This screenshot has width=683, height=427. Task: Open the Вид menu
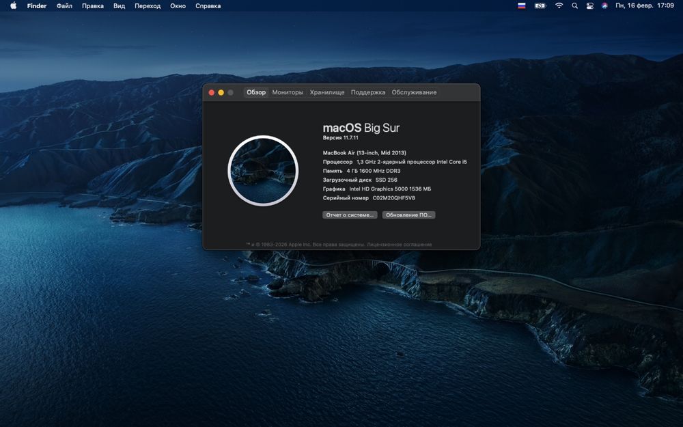(119, 5)
